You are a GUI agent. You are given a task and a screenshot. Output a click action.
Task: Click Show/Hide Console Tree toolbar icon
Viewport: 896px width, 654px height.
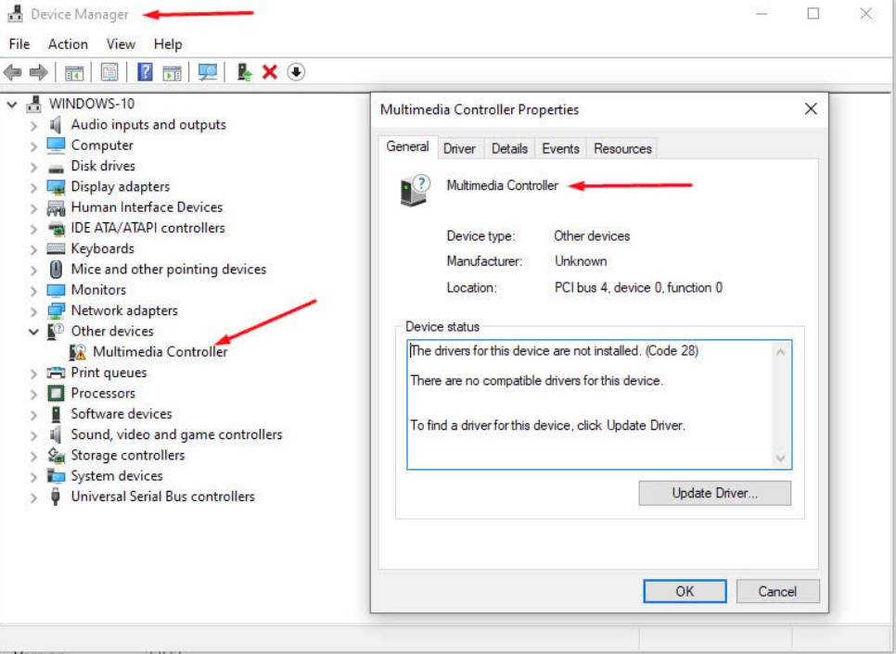[x=74, y=72]
